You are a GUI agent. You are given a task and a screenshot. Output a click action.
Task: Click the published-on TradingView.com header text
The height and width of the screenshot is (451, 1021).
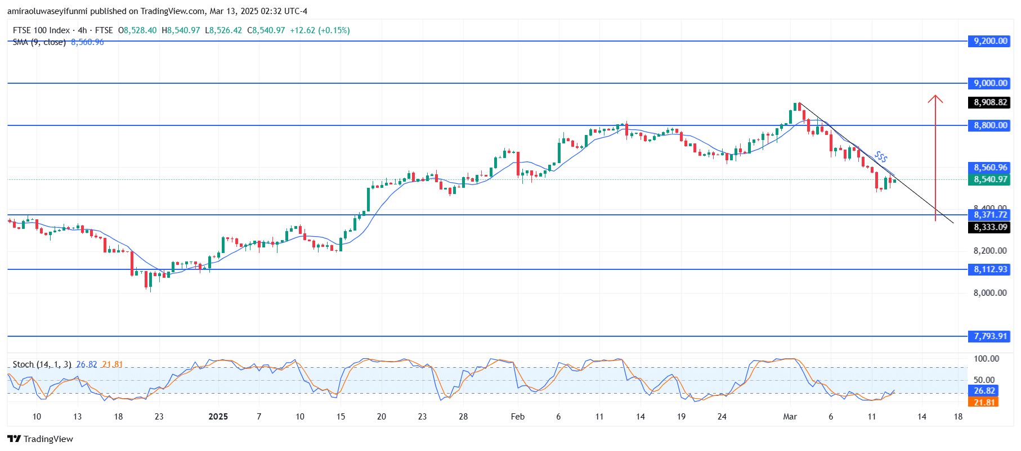tap(157, 11)
